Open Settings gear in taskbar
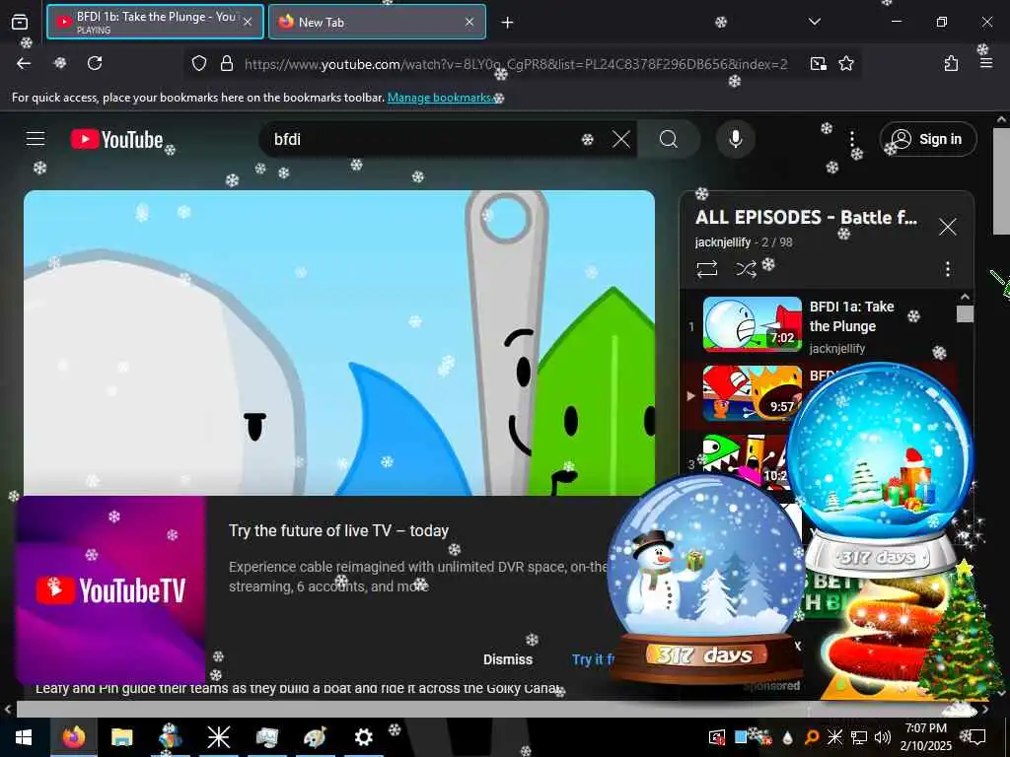 point(363,737)
